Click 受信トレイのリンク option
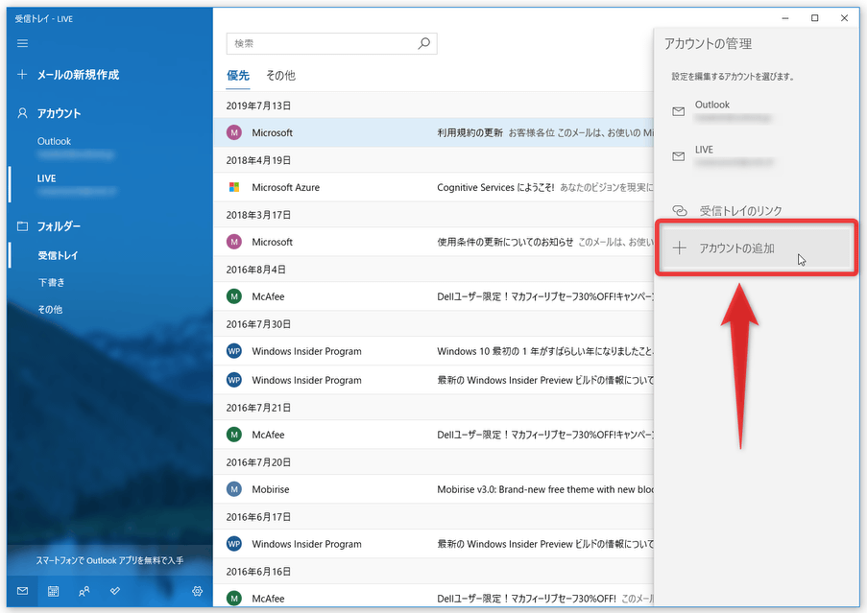Viewport: 867px width, 613px height. click(x=757, y=210)
